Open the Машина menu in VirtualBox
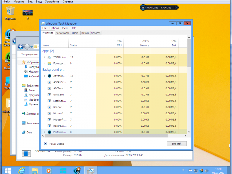The width and height of the screenshot is (232, 174). [x=19, y=2]
